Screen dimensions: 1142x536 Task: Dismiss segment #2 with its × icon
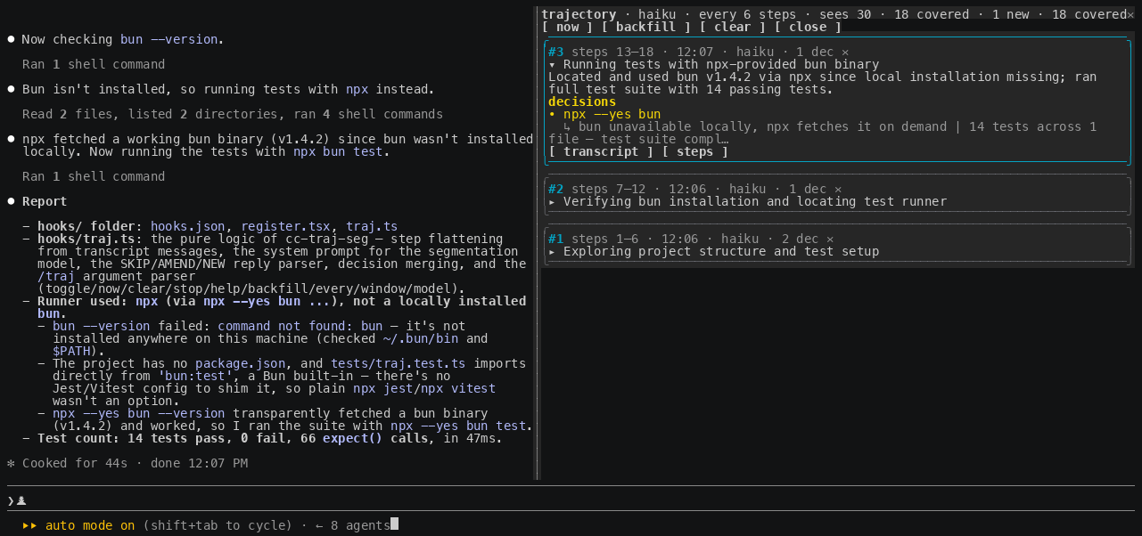(x=838, y=189)
